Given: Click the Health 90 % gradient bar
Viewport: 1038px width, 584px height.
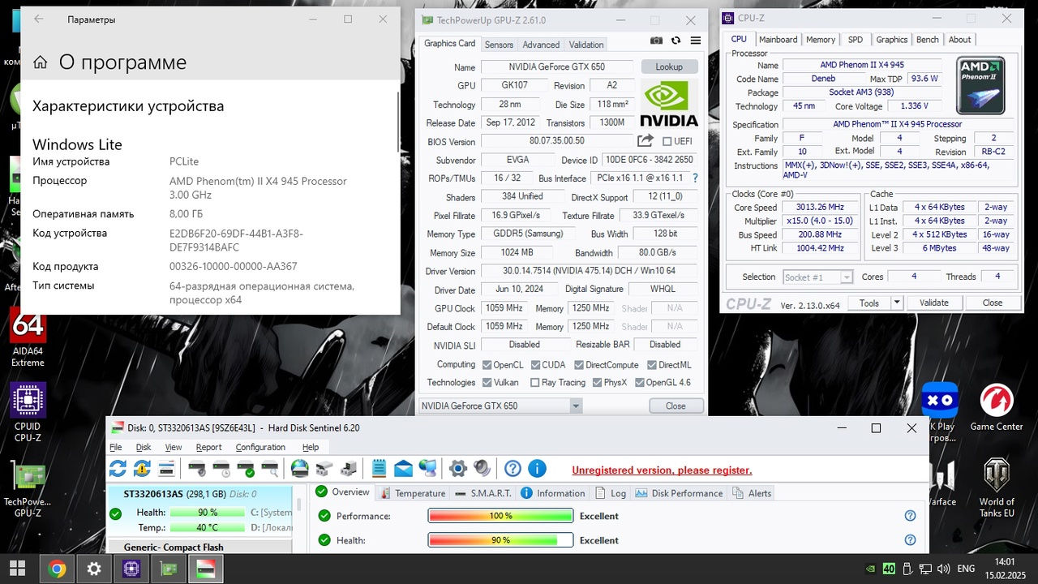Looking at the screenshot, I should [500, 540].
